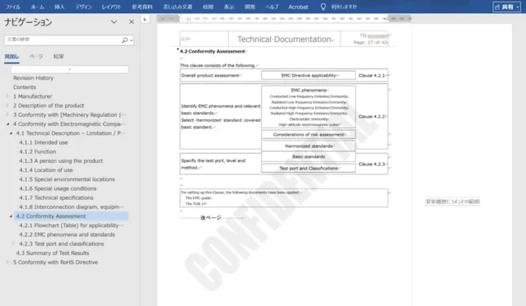Open the 挿入 ribbon tab
This screenshot has height=306, width=526.
click(60, 7)
